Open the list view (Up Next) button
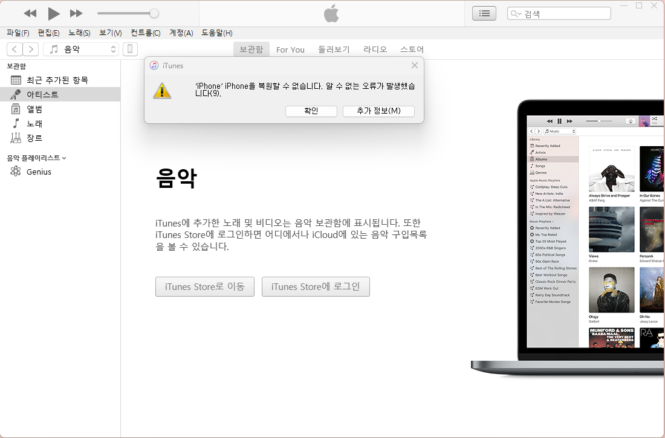Viewport: 665px width, 438px height. (x=484, y=13)
